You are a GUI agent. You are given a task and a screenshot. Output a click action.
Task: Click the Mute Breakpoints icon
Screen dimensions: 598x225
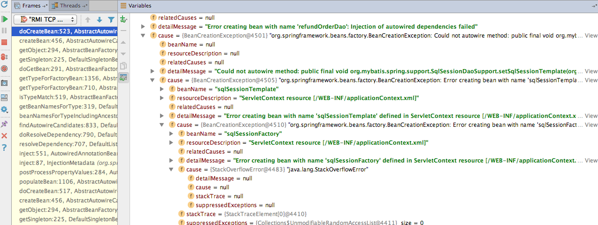(x=5, y=69)
